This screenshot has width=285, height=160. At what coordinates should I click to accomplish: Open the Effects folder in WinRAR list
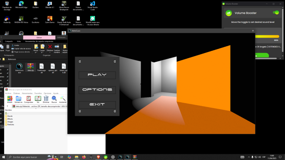(x=9, y=119)
